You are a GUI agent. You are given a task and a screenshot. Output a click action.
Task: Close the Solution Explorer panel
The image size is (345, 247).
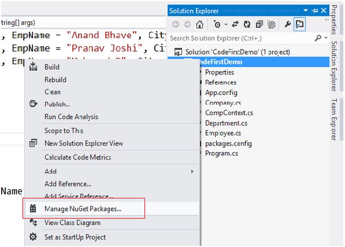pyautogui.click(x=323, y=11)
